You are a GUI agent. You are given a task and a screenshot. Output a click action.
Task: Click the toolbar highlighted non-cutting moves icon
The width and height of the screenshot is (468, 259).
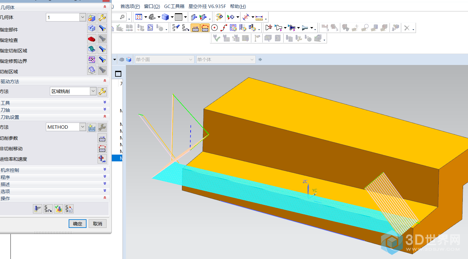[x=205, y=28]
